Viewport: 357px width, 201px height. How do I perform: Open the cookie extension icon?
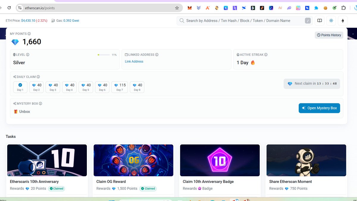(x=325, y=8)
